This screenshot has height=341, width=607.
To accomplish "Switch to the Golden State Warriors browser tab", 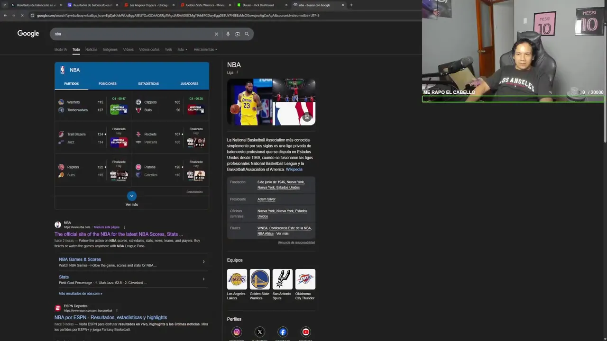I will coord(205,5).
